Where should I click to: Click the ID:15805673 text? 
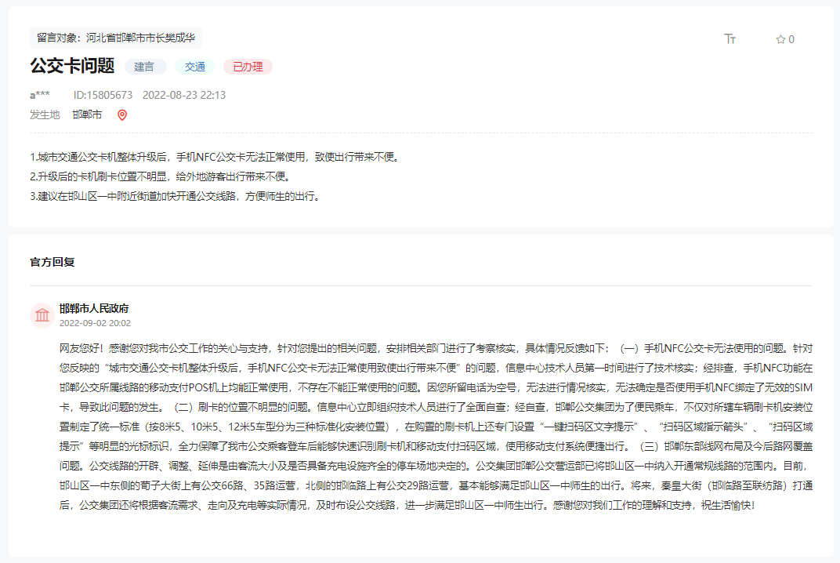103,95
